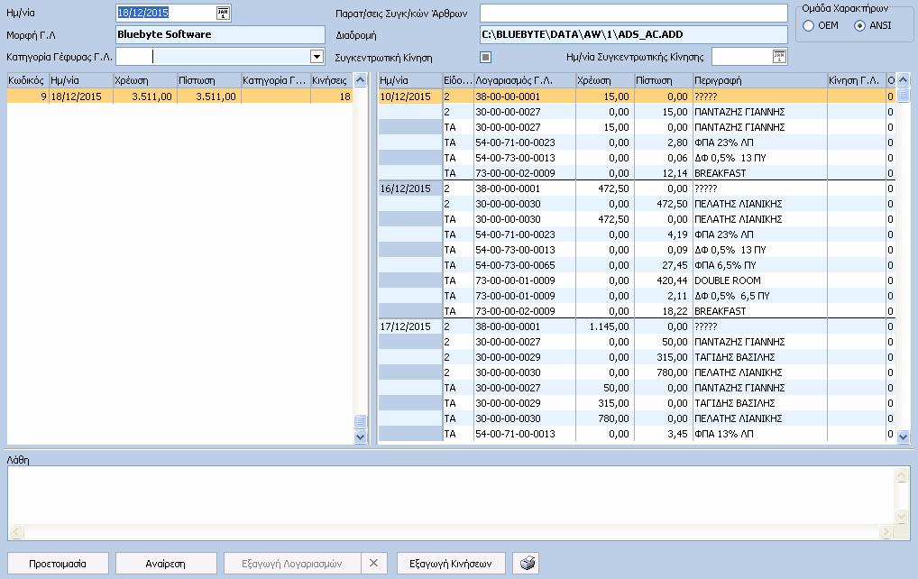This screenshot has width=918, height=579.
Task: Click the Παρατ/σεις Συγκ/κών Άρθρων field
Action: (633, 13)
